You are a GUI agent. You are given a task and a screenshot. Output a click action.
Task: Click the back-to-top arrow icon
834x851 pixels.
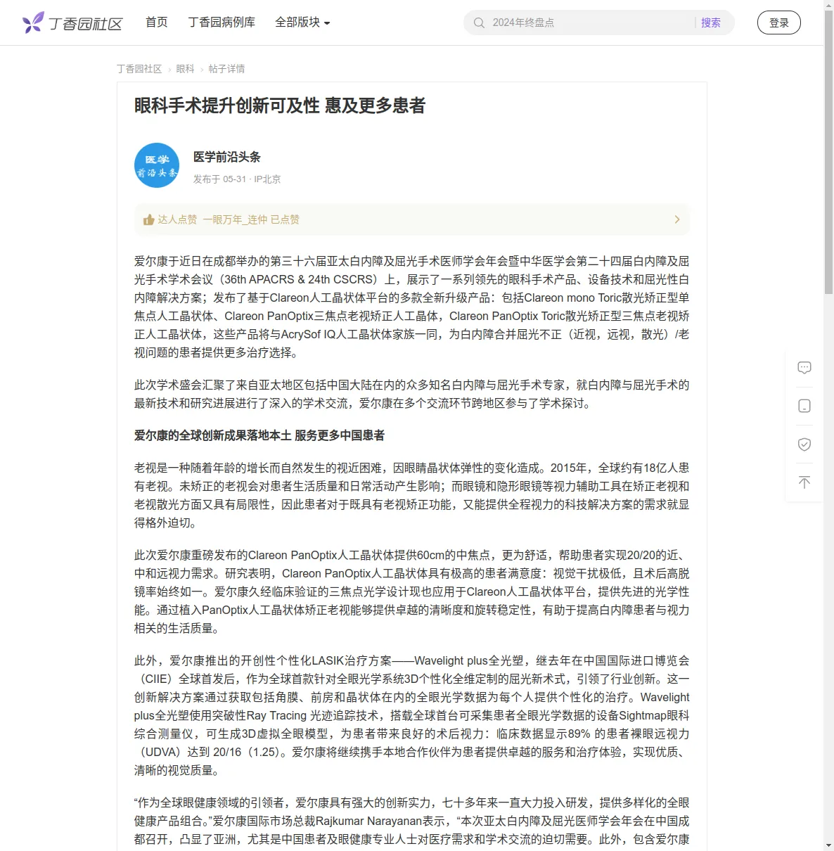(x=804, y=482)
